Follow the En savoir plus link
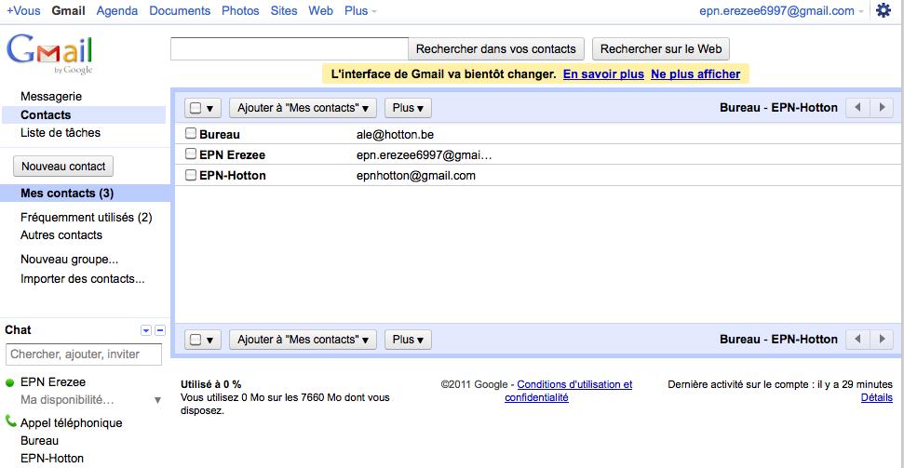Viewport: 904px width, 468px height. coord(603,74)
